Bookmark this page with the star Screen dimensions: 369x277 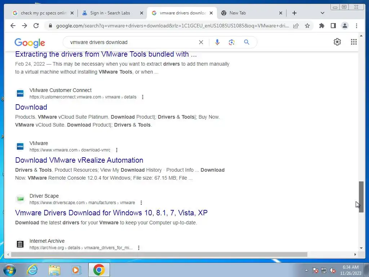pos(307,26)
